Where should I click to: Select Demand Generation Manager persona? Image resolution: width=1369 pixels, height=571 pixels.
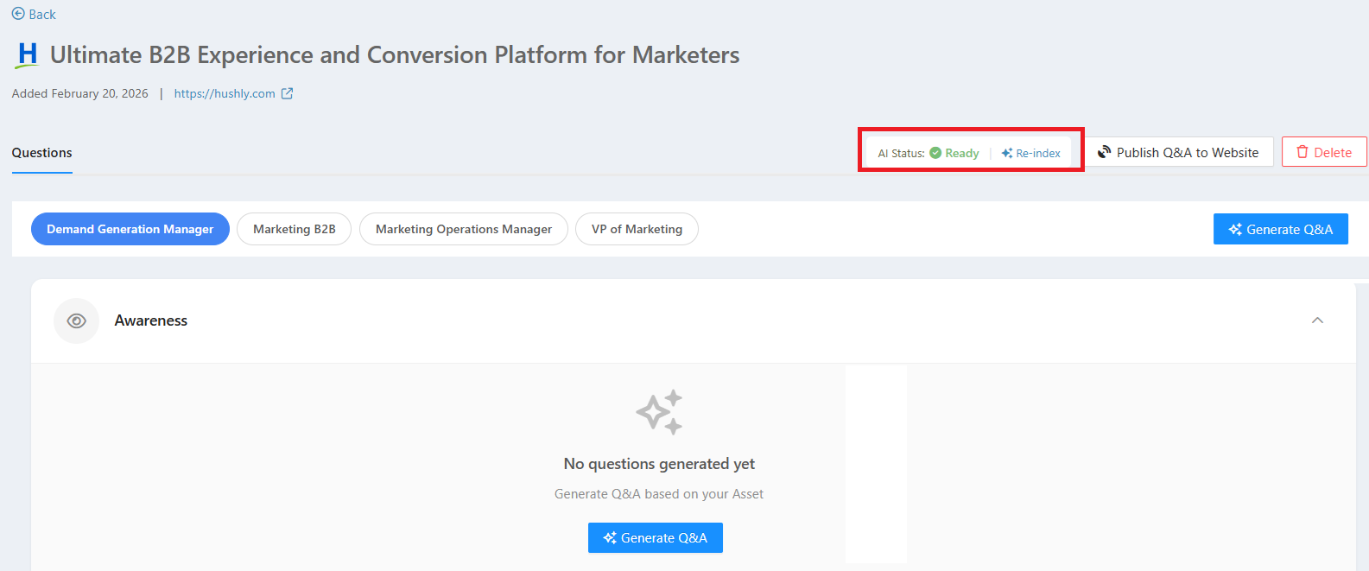coord(130,229)
